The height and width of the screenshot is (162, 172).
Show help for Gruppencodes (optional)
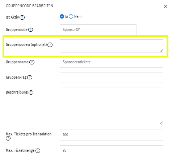tap(50, 45)
